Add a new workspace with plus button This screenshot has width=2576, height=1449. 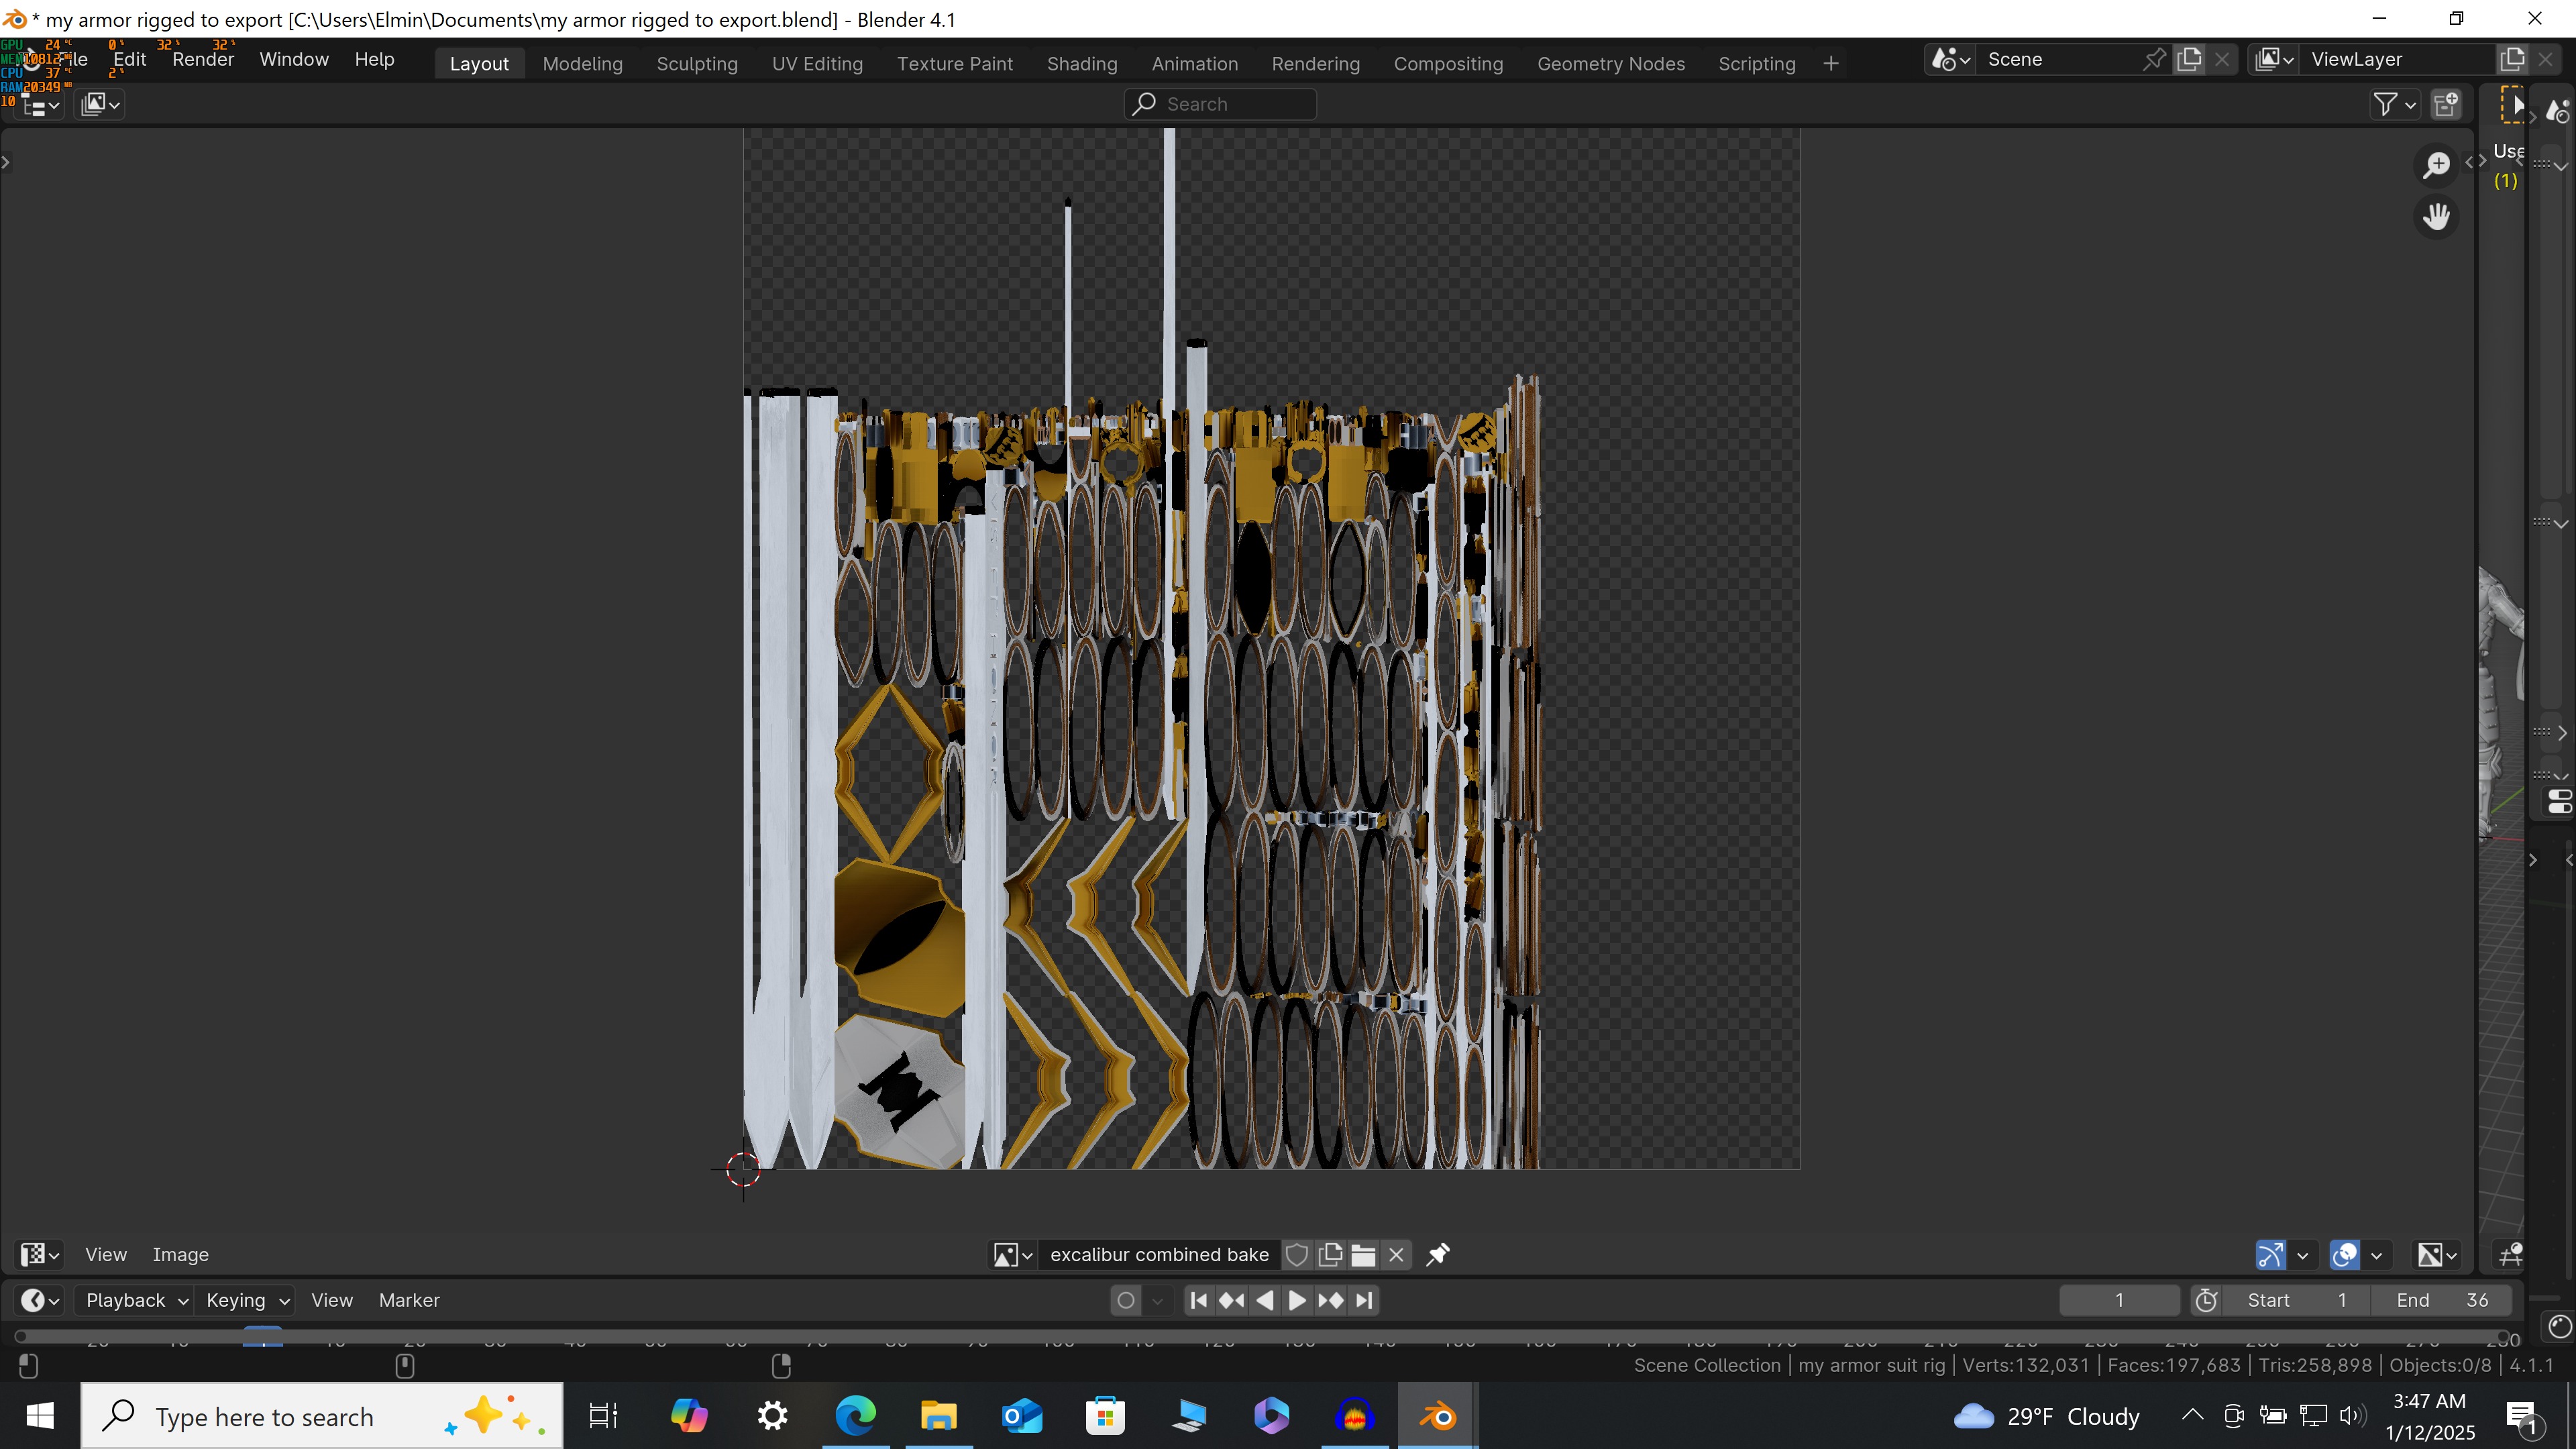point(1830,63)
